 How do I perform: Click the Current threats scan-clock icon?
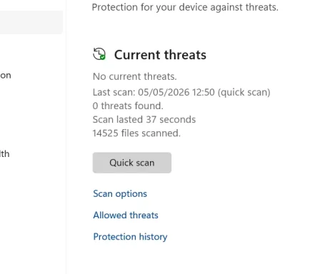click(x=99, y=54)
